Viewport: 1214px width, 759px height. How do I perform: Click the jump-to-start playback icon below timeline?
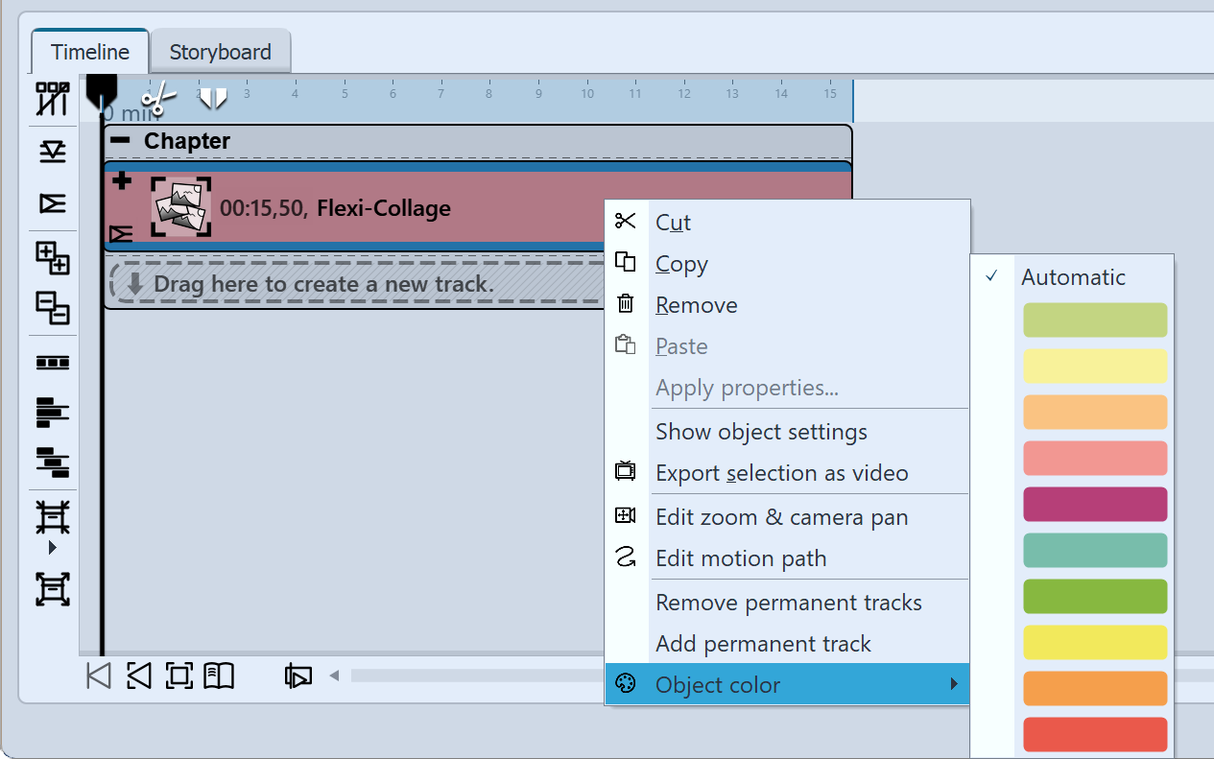click(97, 675)
